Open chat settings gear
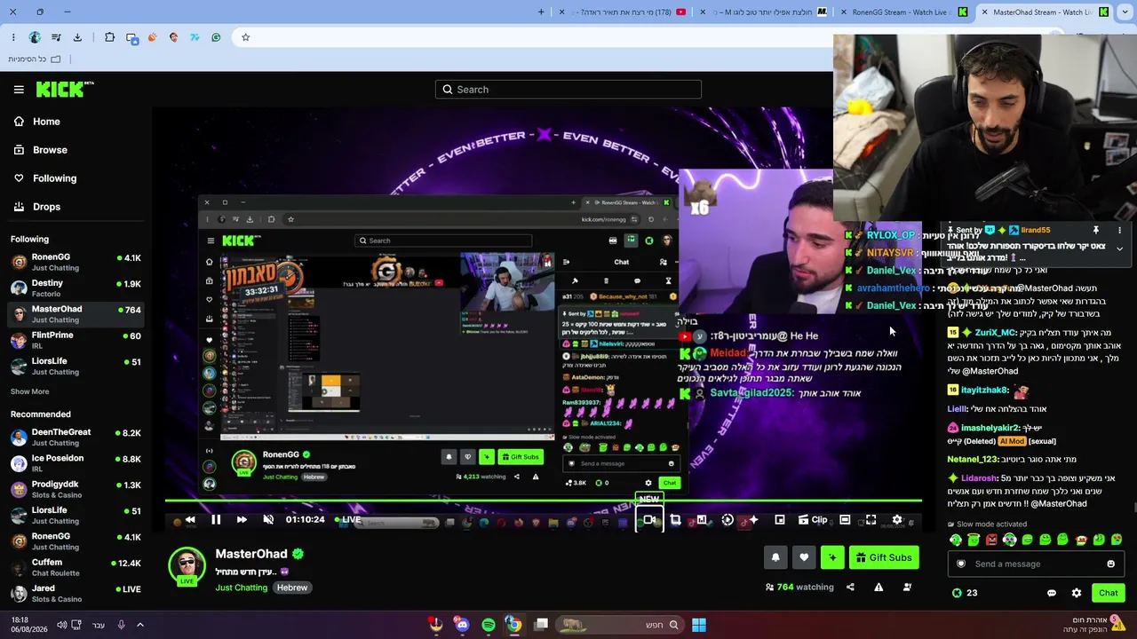Screen dimensions: 1137x639 (1077, 593)
